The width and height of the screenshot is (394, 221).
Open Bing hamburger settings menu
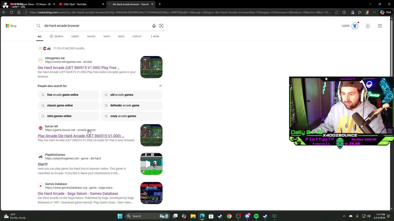tap(380, 26)
